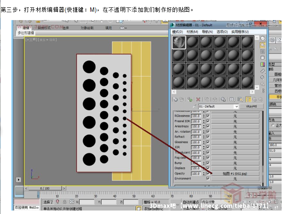Toggle the IOR map checkbox
The width and height of the screenshot is (286, 214).
pyautogui.click(x=208, y=147)
